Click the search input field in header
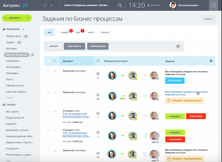222x162 pixels. point(89,5)
